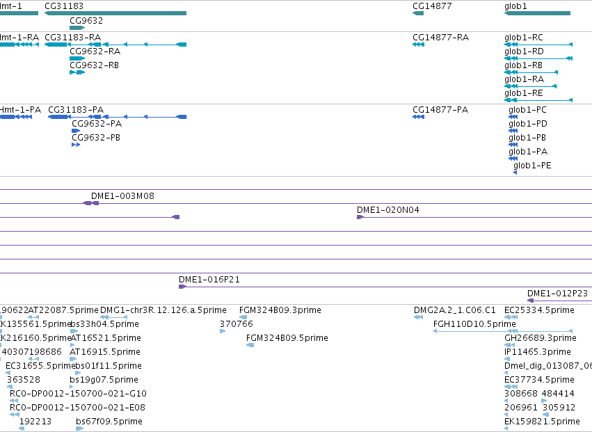Select the glob1 gene bar
This screenshot has width=592, height=432.
(x=537, y=13)
